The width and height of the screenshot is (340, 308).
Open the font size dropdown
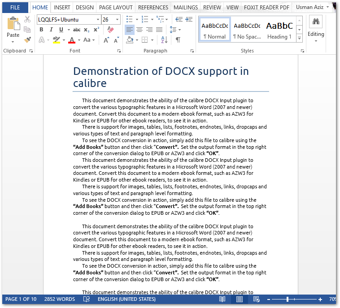(118, 20)
